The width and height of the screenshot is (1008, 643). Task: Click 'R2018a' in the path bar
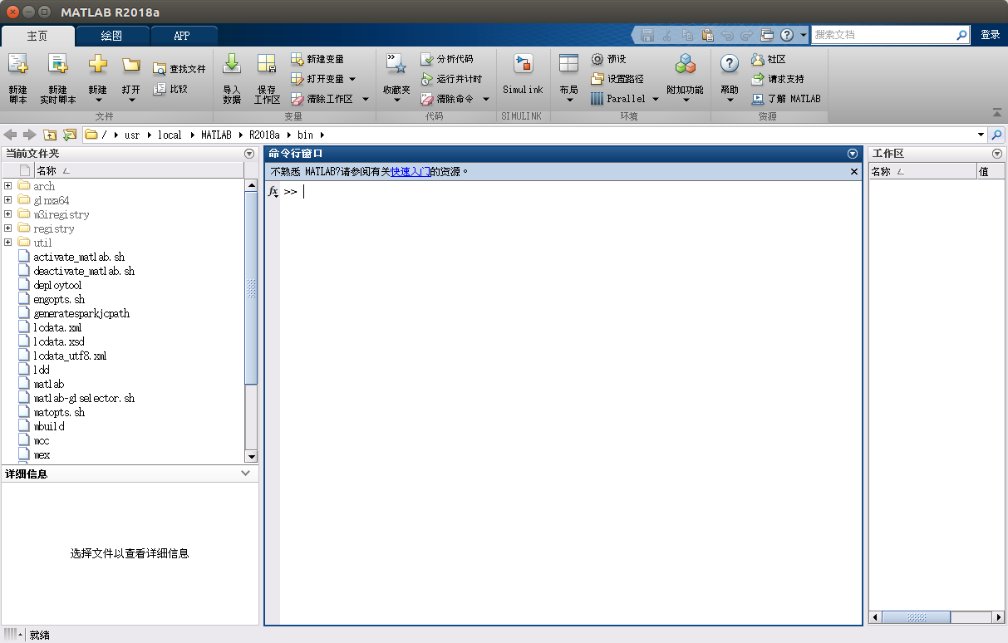click(264, 135)
